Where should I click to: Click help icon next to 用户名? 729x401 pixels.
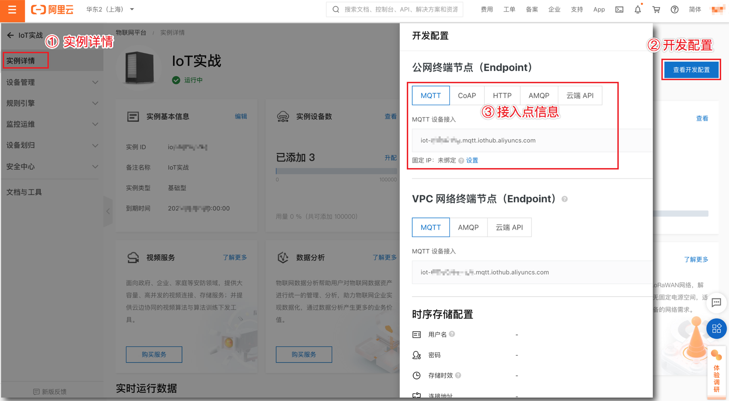coord(452,334)
